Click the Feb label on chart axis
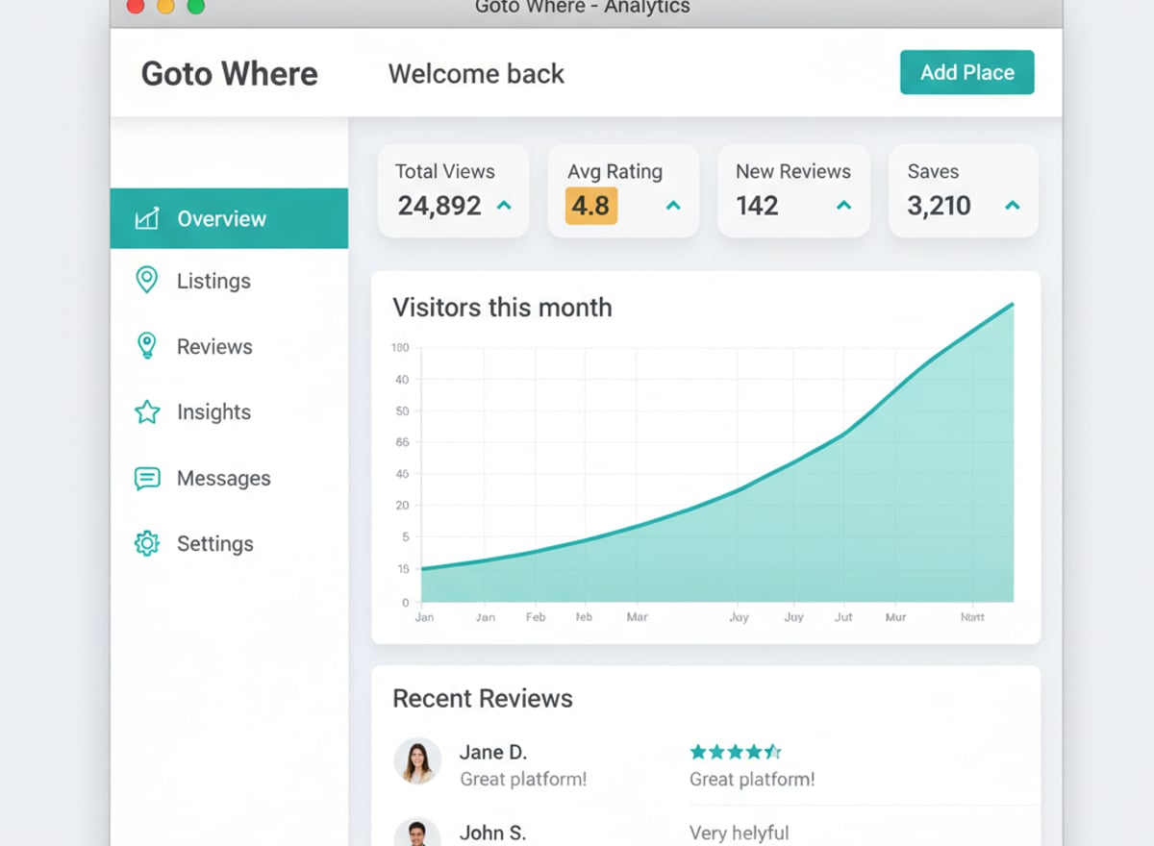 click(x=536, y=617)
